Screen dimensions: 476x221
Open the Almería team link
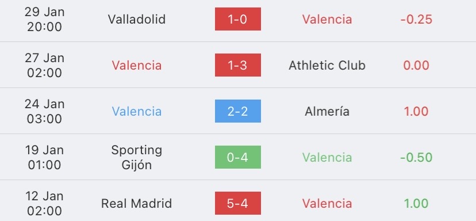[327, 111]
